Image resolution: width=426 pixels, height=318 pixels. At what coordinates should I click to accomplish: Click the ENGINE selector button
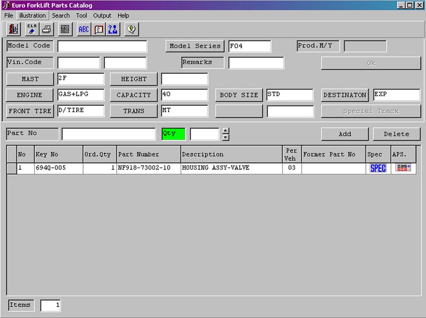point(30,95)
